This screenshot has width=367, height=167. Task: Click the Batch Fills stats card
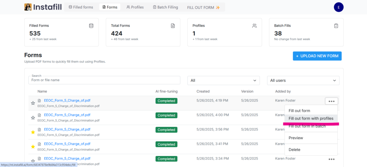[306, 32]
